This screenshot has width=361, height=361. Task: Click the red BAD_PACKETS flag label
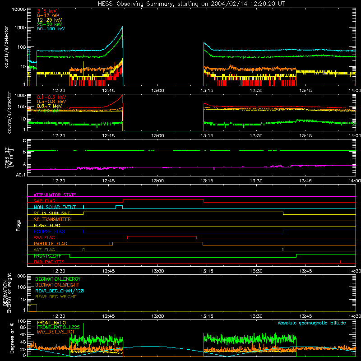point(49,262)
